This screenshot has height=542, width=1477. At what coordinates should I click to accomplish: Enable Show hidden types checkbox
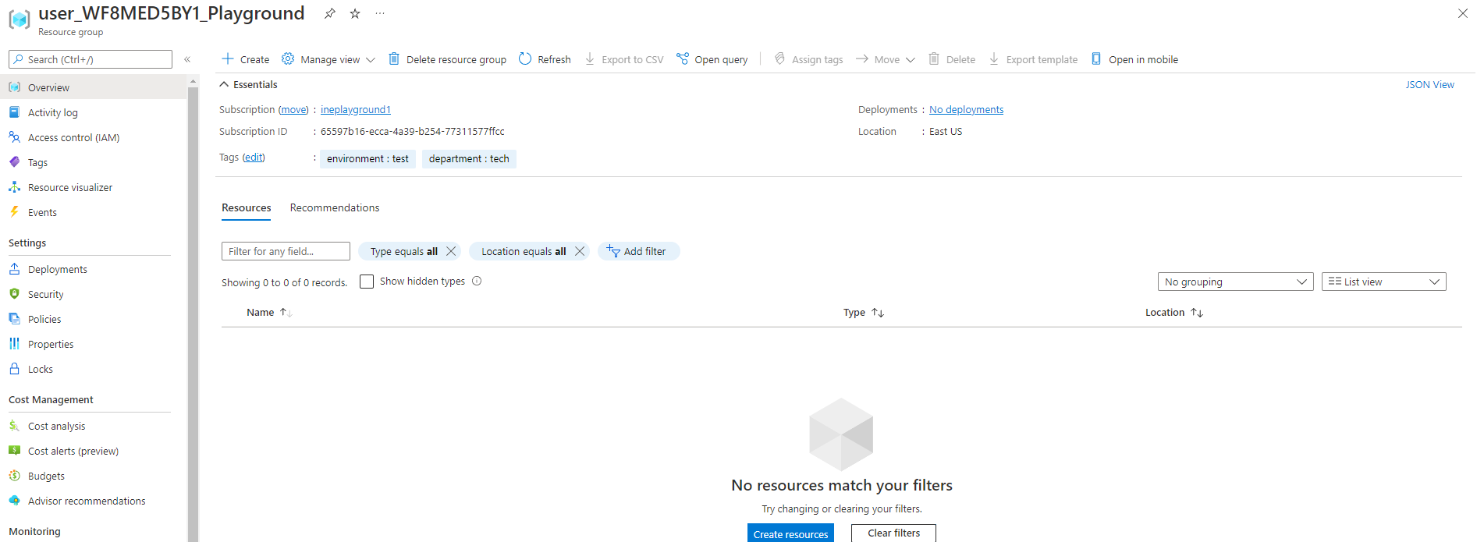[367, 282]
